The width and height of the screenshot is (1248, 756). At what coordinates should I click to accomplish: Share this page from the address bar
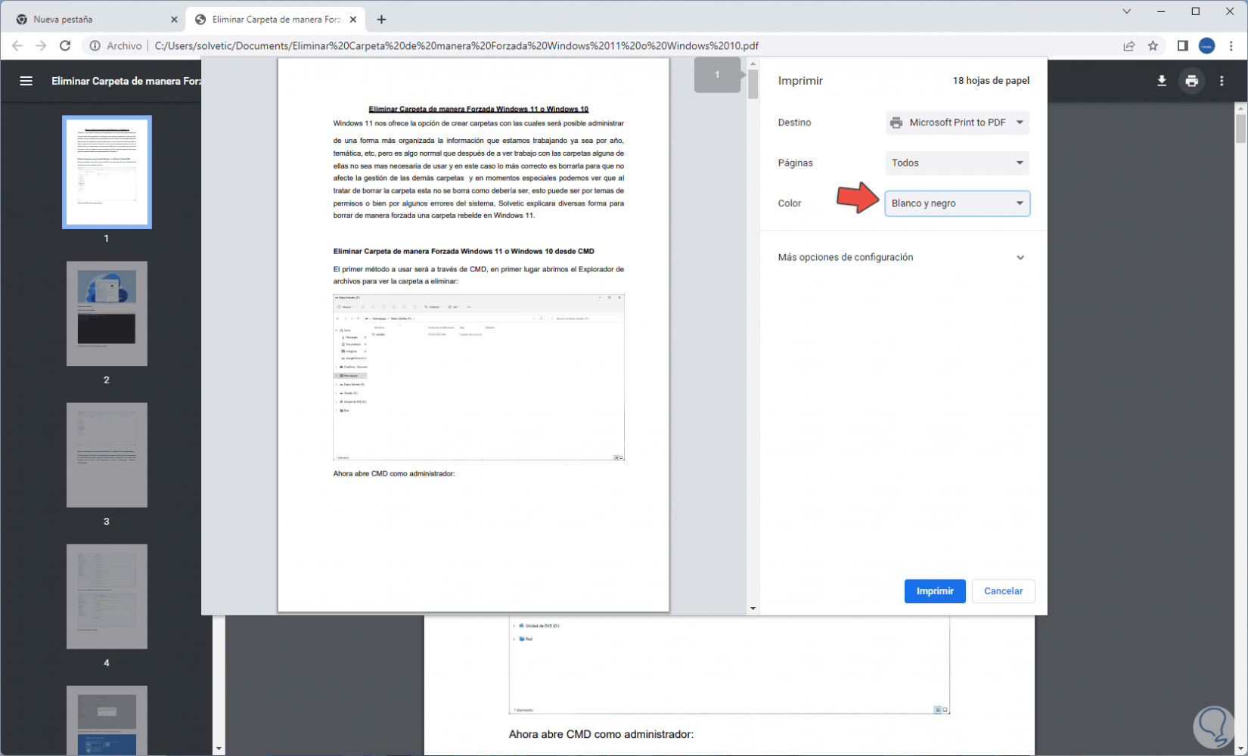coord(1129,46)
